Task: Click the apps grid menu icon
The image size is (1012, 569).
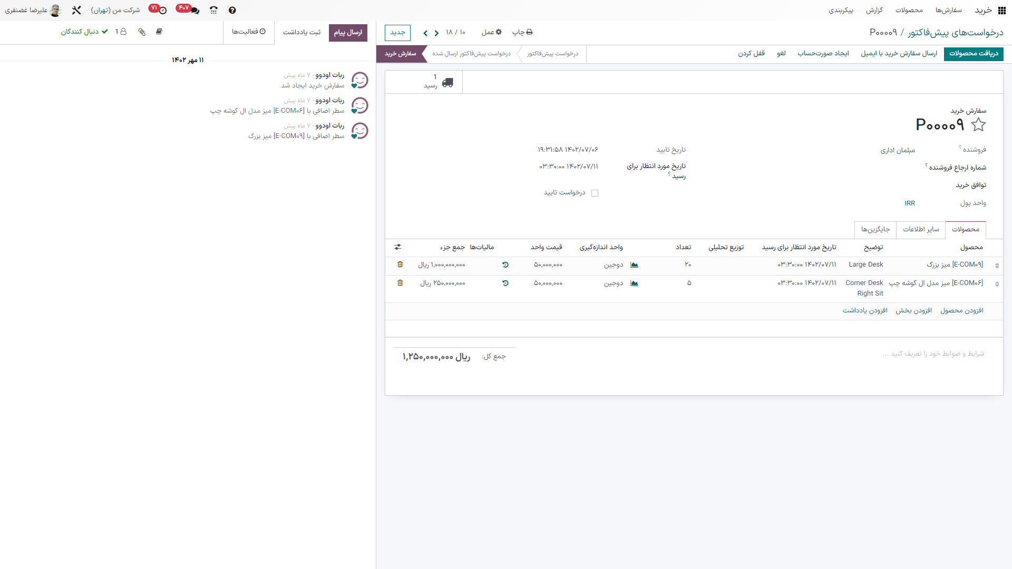Action: (x=1001, y=10)
